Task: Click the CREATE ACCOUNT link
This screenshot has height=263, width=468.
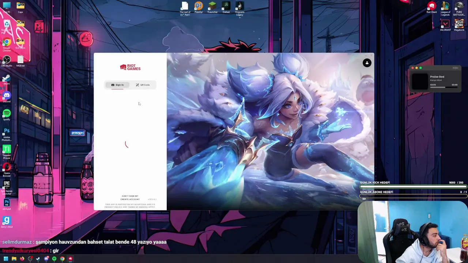Action: tap(130, 199)
